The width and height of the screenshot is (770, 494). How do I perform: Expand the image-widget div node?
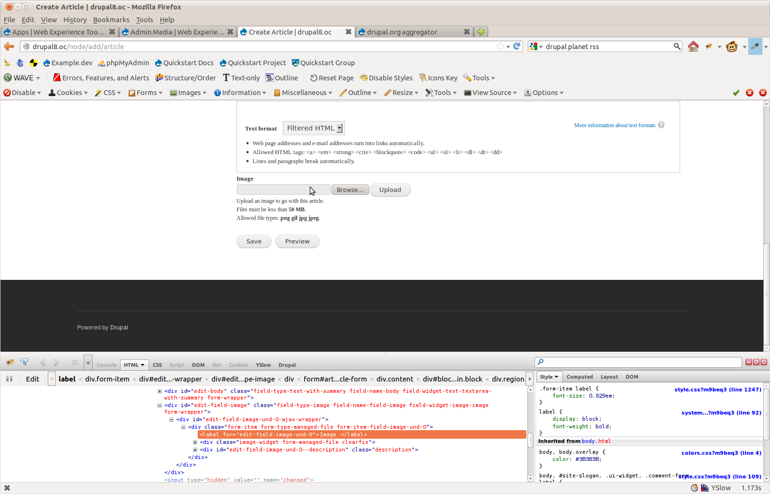[195, 442]
